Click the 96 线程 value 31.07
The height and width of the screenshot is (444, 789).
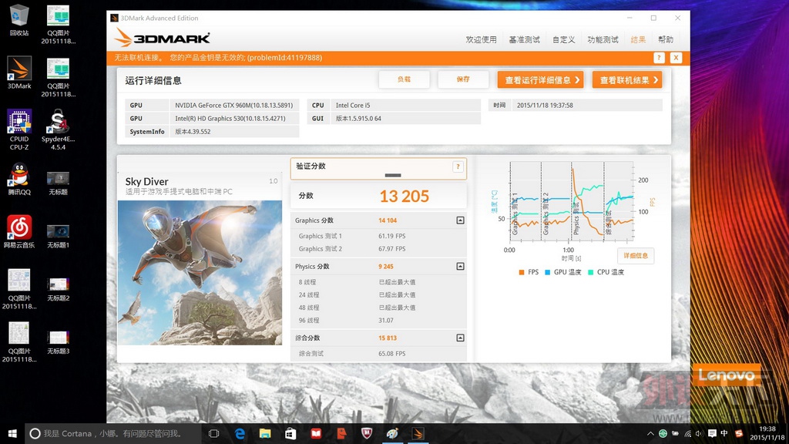click(x=386, y=321)
